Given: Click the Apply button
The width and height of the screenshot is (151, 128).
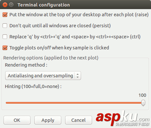Looking at the screenshot, I should (48, 120).
